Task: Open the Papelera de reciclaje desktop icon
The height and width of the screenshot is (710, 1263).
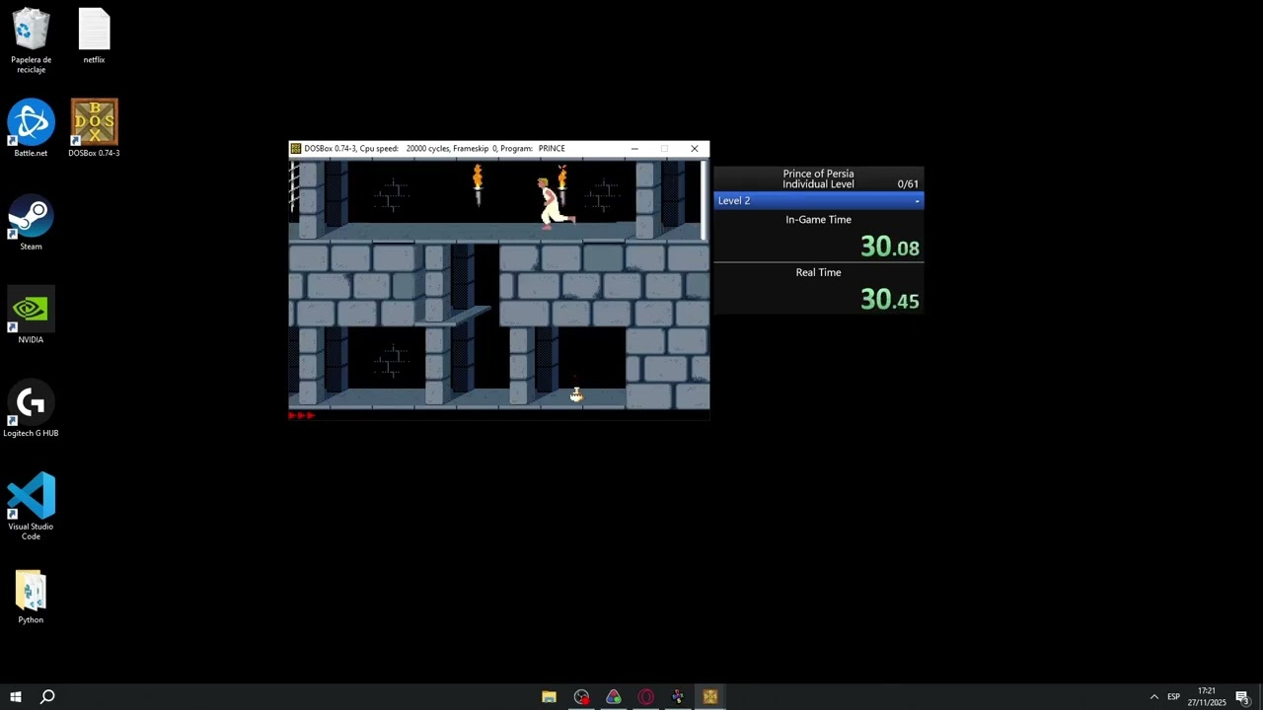Action: pyautogui.click(x=31, y=40)
